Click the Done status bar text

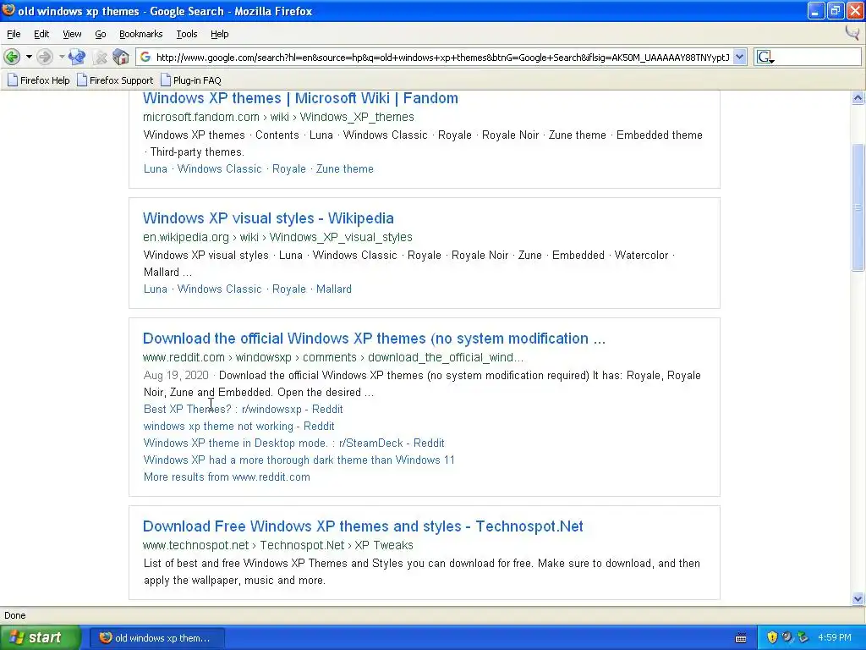15,616
